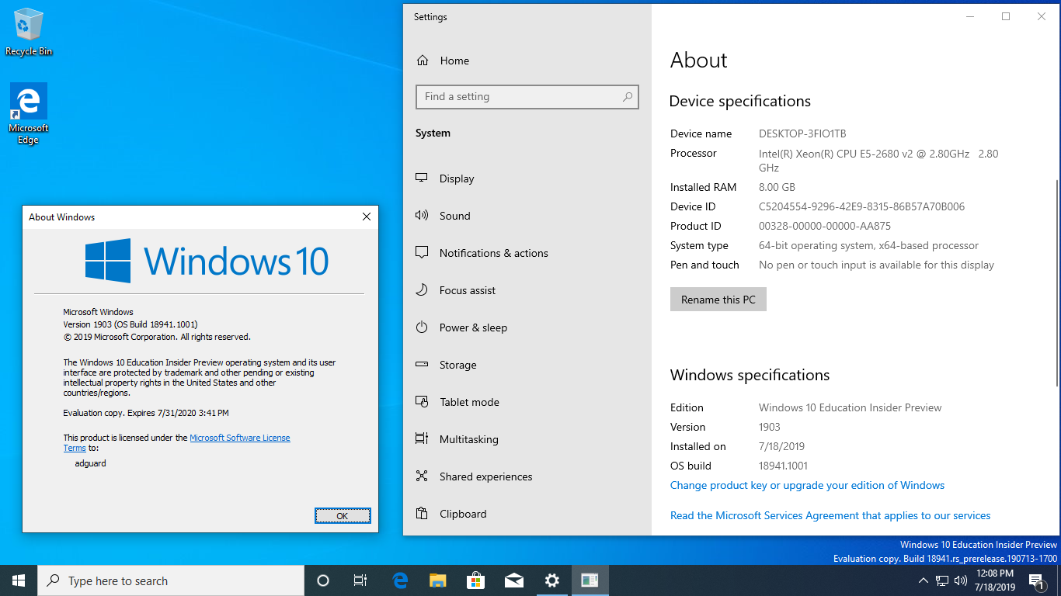Click the Multitasking icon

(x=422, y=439)
